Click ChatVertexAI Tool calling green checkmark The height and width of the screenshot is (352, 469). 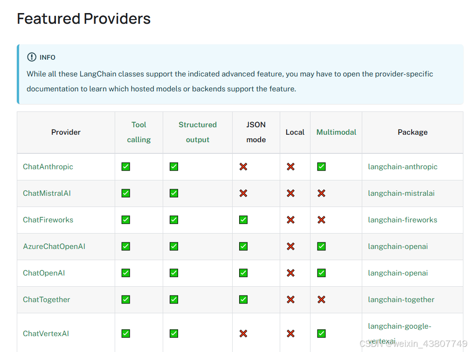click(125, 333)
